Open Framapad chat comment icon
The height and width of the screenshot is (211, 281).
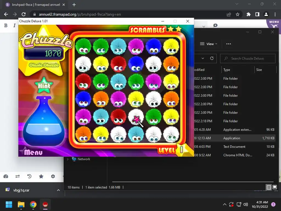click(x=215, y=25)
